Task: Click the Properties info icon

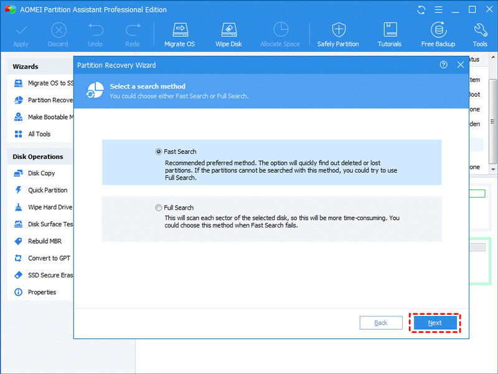Action: pyautogui.click(x=19, y=292)
